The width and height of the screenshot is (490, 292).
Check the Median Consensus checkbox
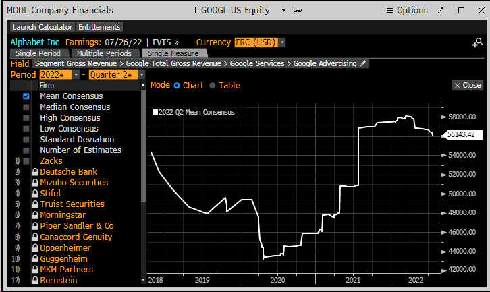coord(26,107)
